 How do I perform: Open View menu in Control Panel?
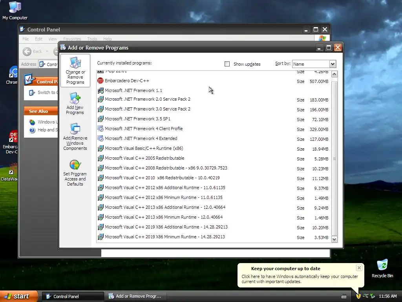[x=53, y=39]
